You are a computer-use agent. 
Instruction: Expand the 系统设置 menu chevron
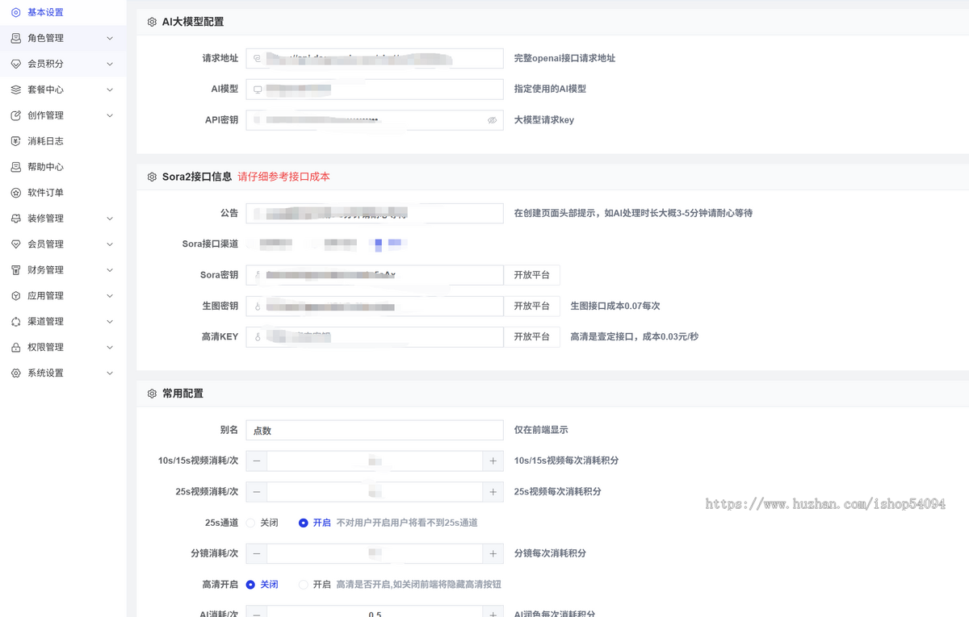pos(110,373)
